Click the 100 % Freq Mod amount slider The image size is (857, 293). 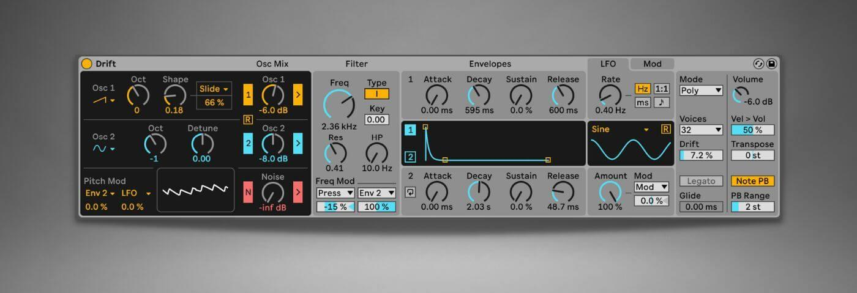(376, 207)
